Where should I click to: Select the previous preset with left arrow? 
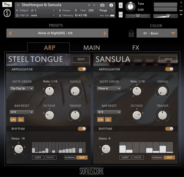coord(10,33)
